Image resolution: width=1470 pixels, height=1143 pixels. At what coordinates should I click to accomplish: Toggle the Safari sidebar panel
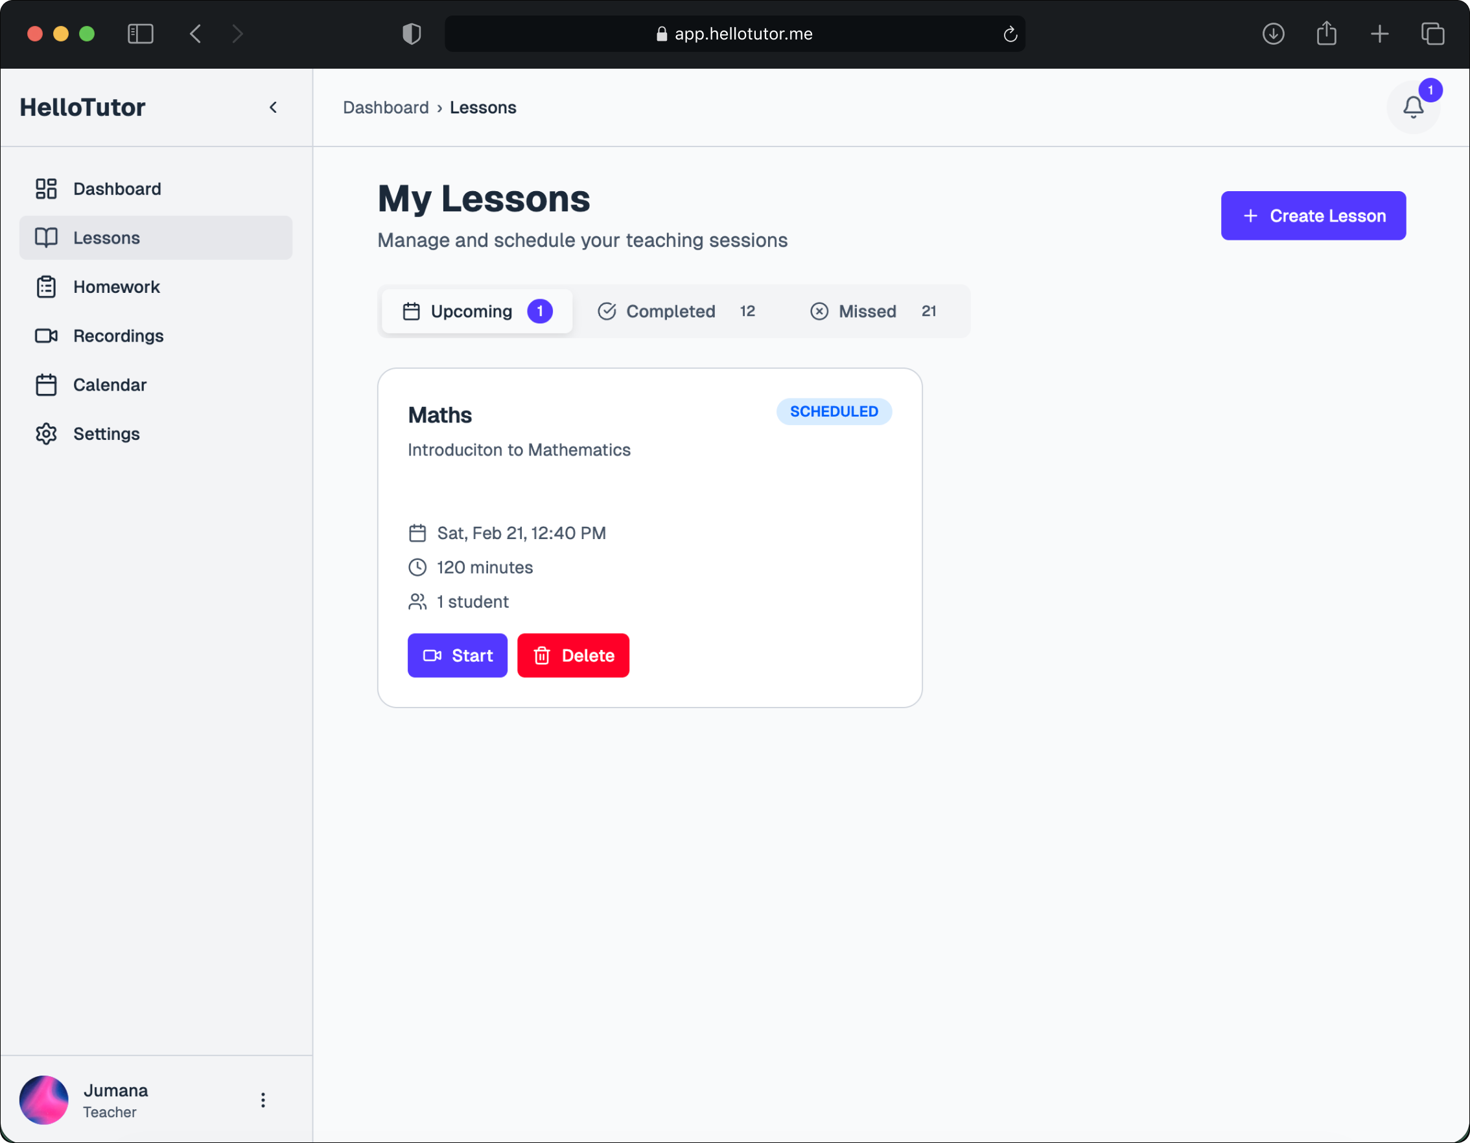click(140, 34)
